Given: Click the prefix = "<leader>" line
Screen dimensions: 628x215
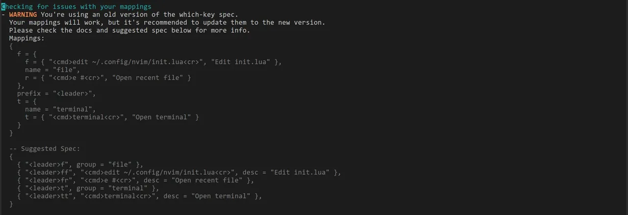Looking at the screenshot, I should pyautogui.click(x=56, y=93).
